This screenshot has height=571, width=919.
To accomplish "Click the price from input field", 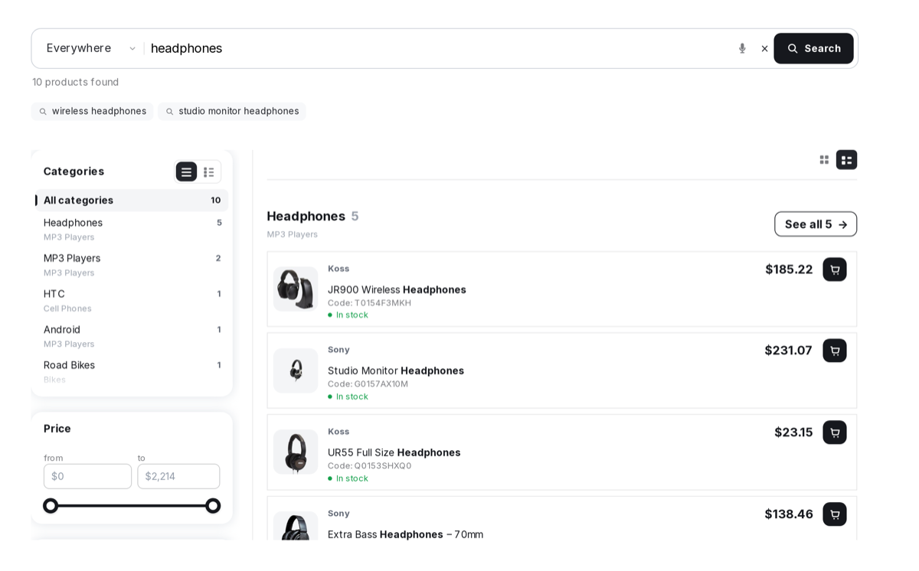I will click(x=87, y=476).
